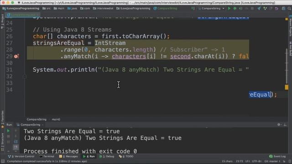Click the editor vertical scrollbar

pos(287,67)
